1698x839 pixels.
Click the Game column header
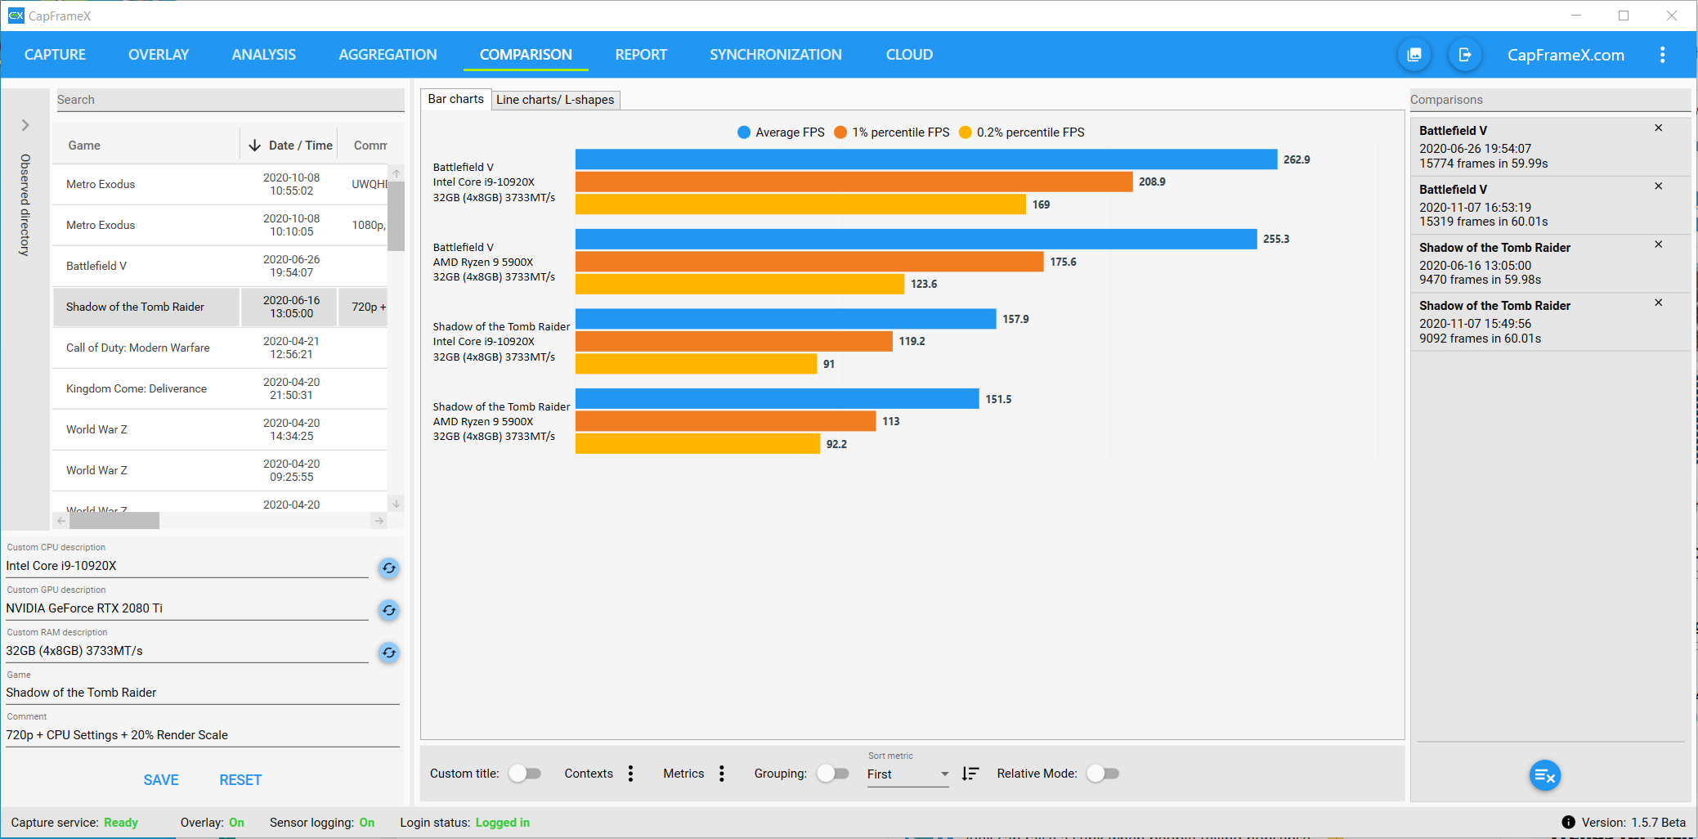tap(146, 145)
